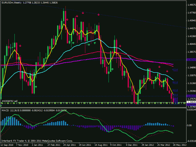
Task: Click the 19 Jun 2011 date label
Action: [x=85, y=145]
